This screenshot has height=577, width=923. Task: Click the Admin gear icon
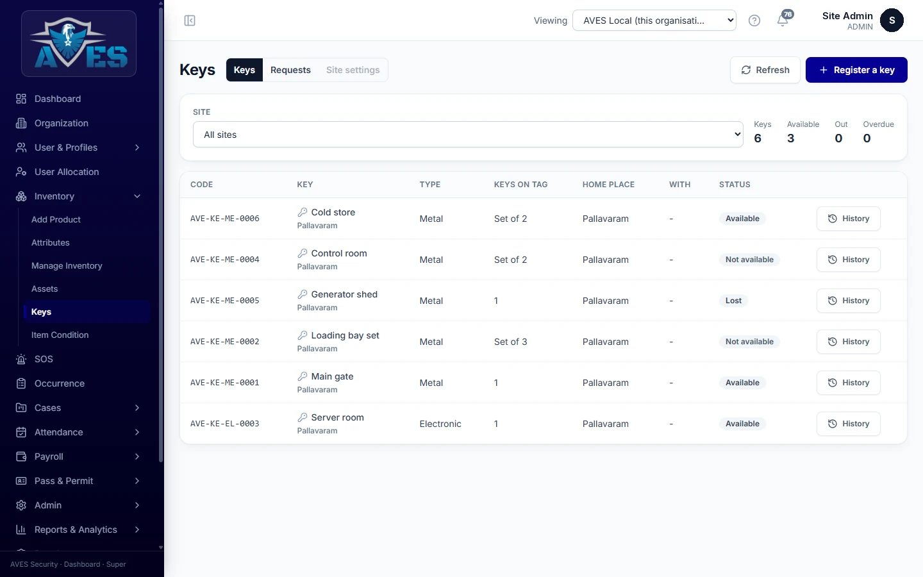(x=21, y=505)
